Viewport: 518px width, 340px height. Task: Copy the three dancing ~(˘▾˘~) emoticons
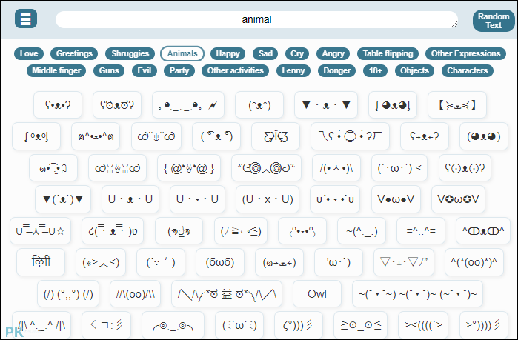[417, 294]
